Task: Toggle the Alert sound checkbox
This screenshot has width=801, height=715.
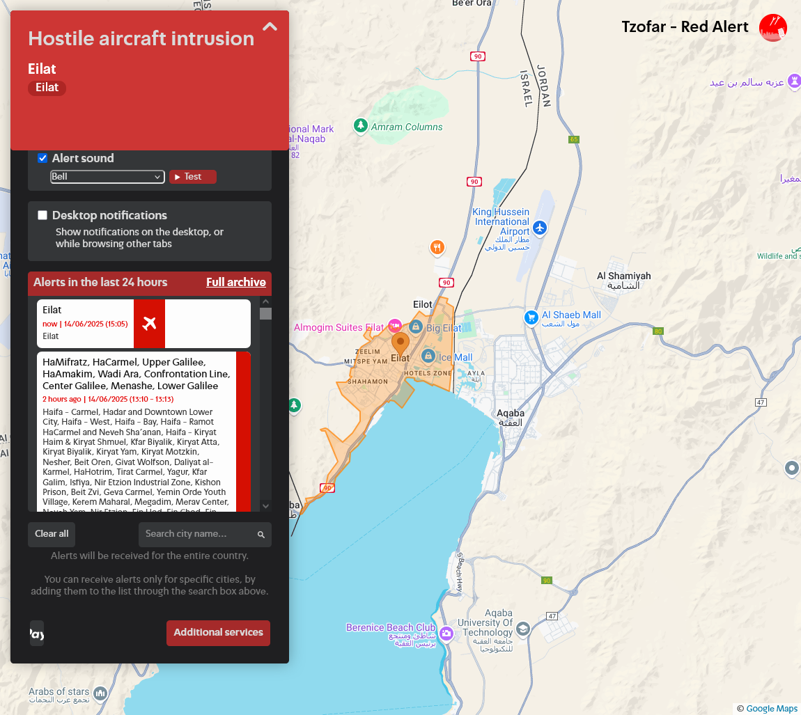Action: (43, 158)
